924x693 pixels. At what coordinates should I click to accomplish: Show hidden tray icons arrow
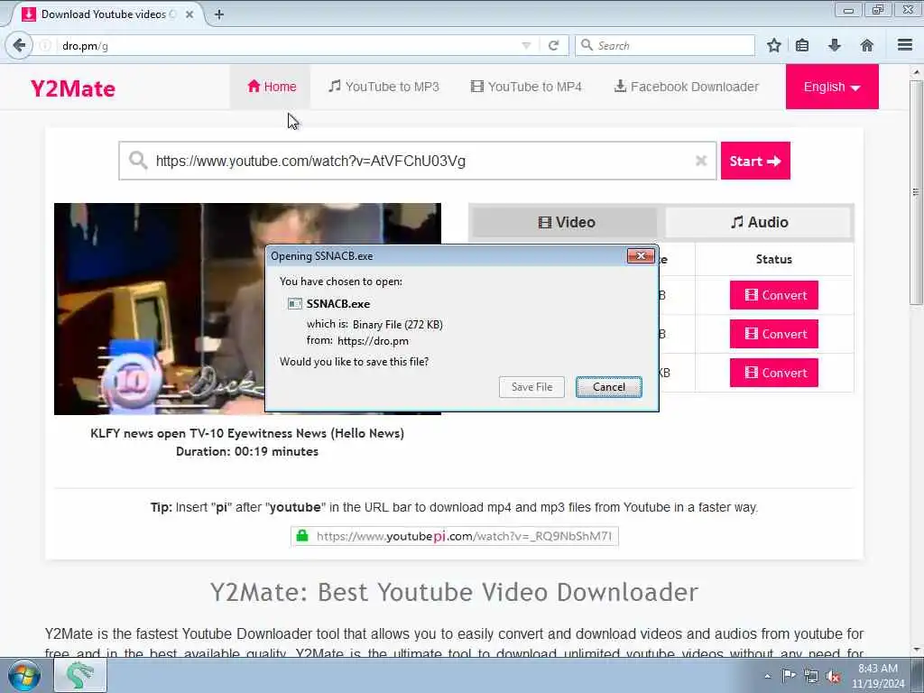767,676
